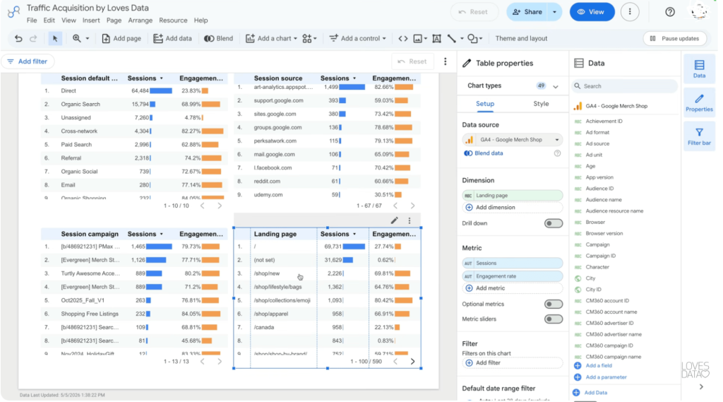Click the Add a field link
This screenshot has height=402, width=723.
coord(599,365)
